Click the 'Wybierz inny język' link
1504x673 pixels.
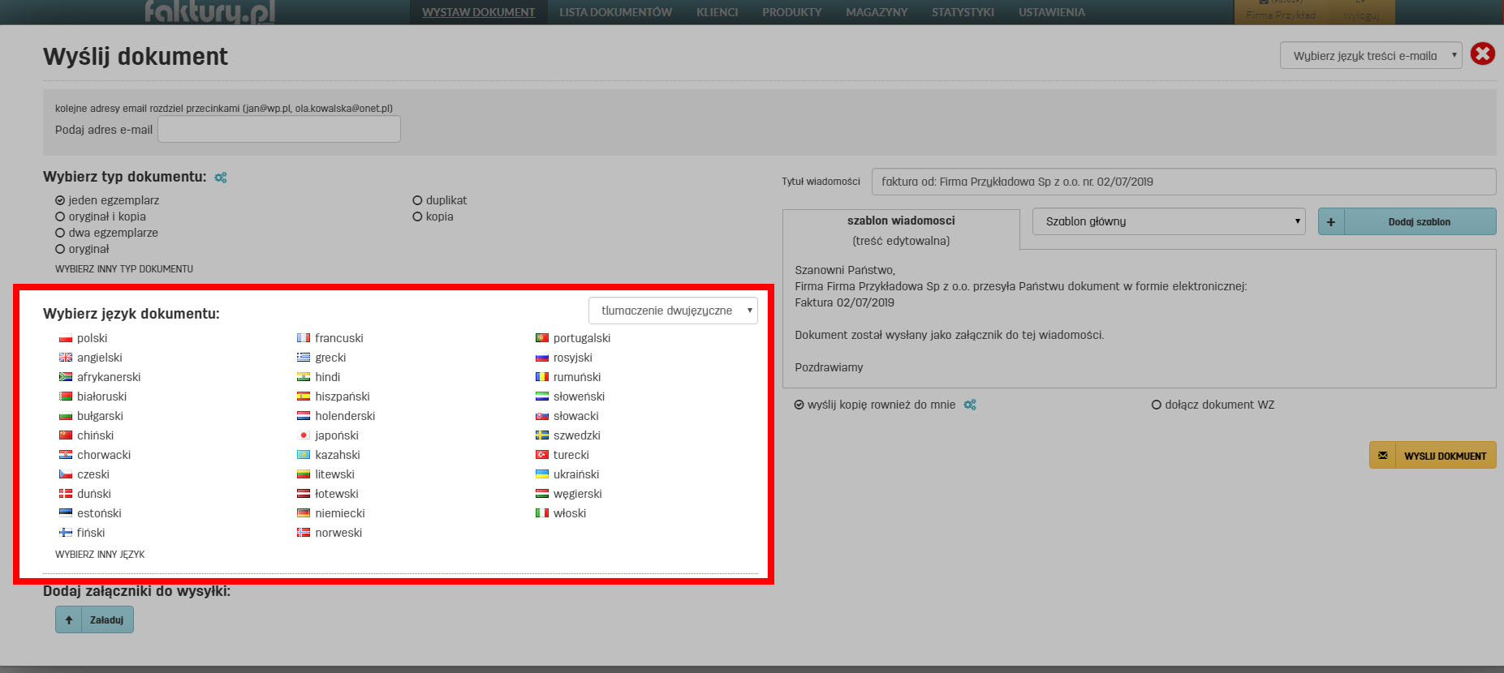pyautogui.click(x=100, y=555)
